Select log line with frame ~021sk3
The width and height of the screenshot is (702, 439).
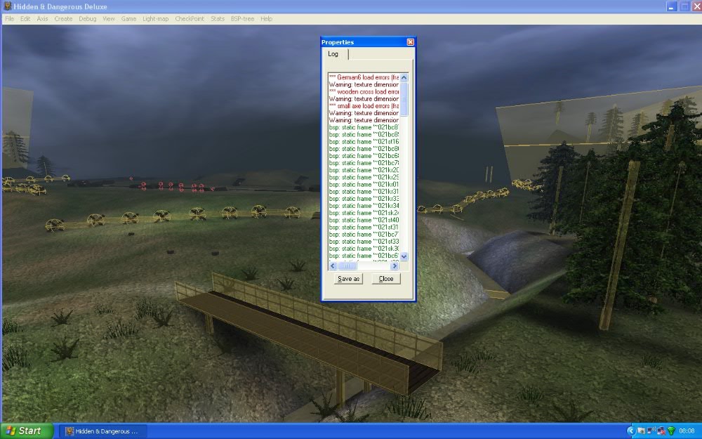[364, 249]
